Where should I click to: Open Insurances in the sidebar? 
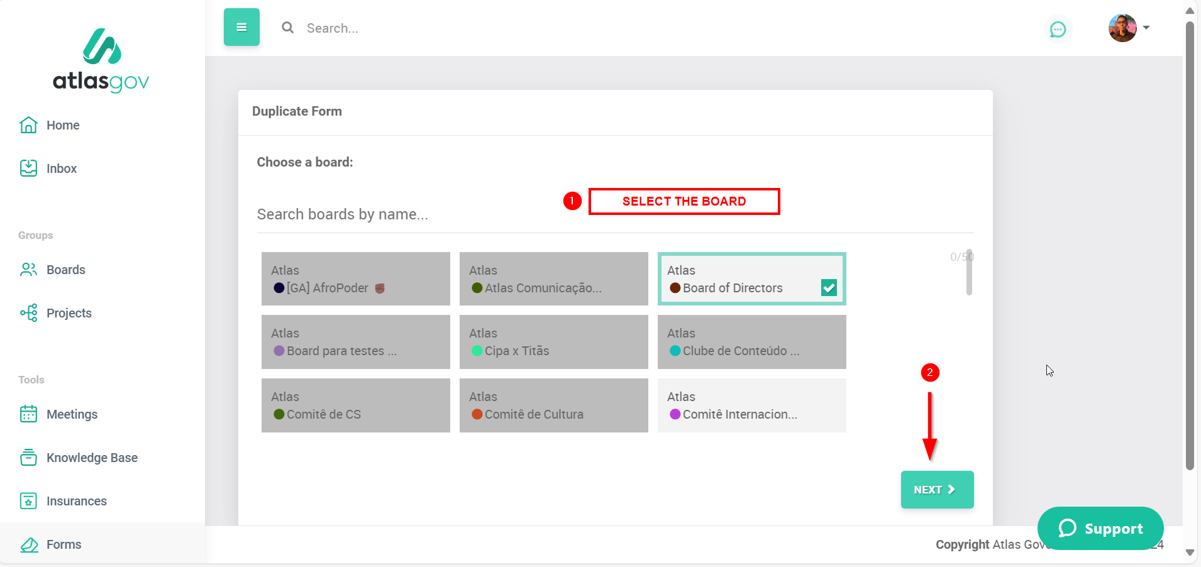pyautogui.click(x=77, y=501)
